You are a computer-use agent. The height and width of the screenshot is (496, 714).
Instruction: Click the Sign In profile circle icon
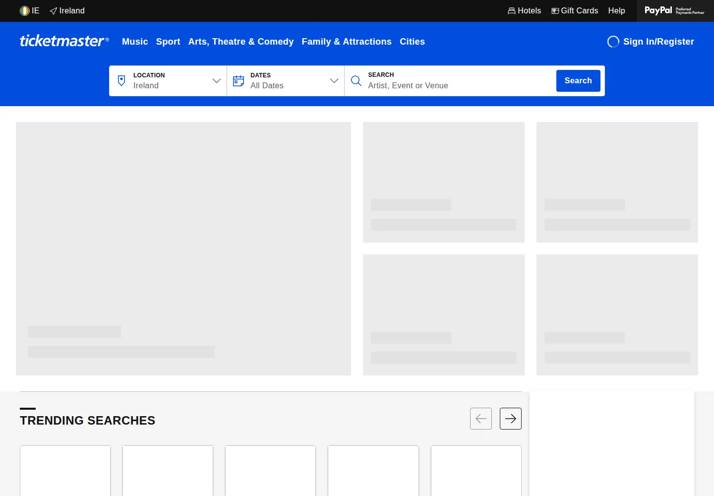pos(613,42)
